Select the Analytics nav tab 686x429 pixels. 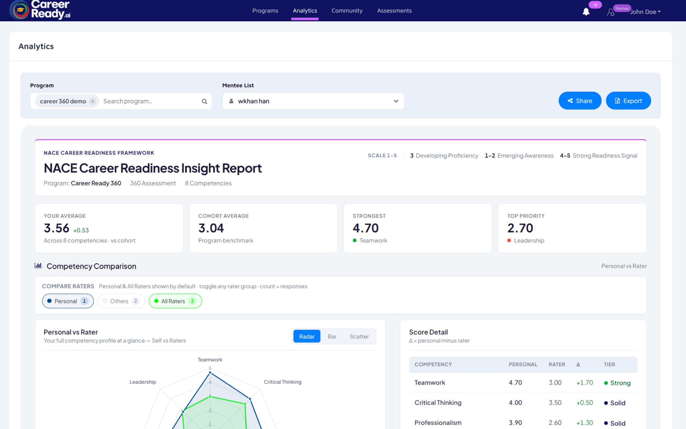point(305,10)
